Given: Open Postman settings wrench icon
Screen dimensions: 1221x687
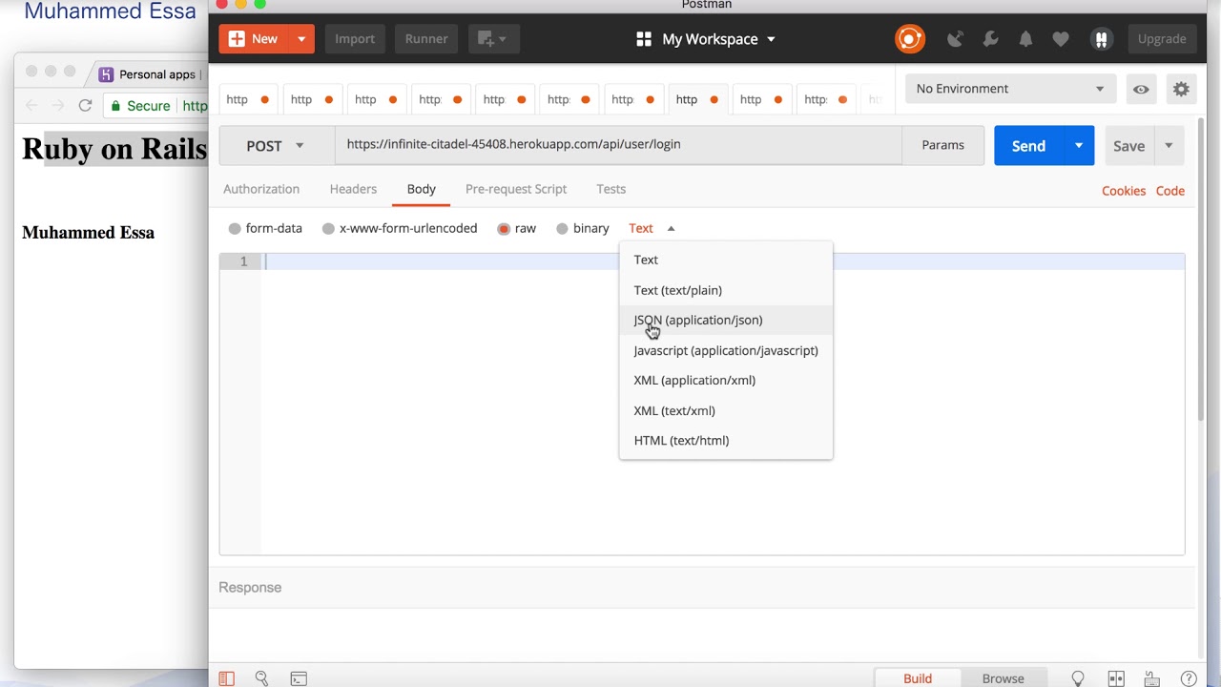Looking at the screenshot, I should (990, 39).
